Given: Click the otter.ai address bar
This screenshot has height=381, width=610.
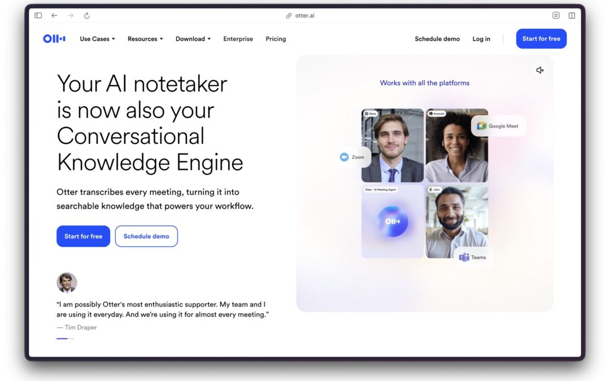Looking at the screenshot, I should (x=300, y=16).
